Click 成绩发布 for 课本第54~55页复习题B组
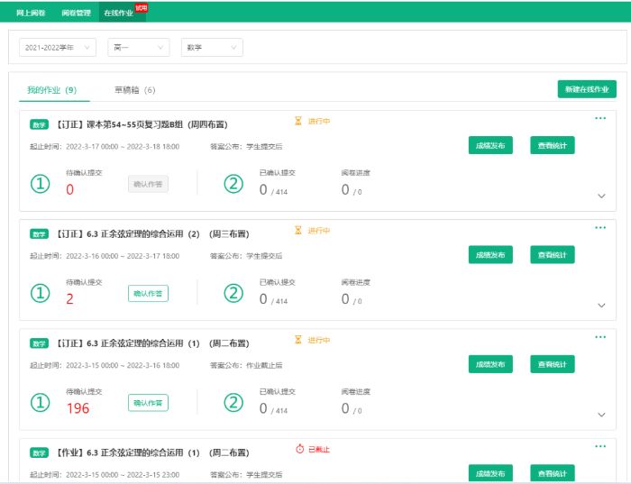 click(x=490, y=145)
